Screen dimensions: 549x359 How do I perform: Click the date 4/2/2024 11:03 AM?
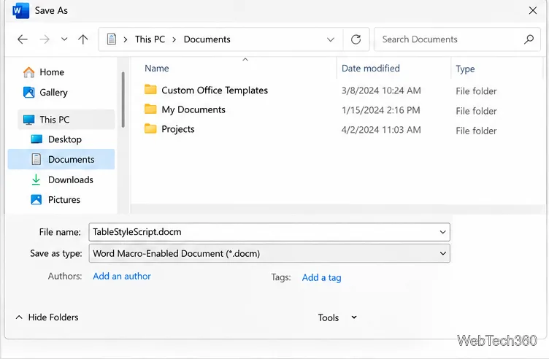pos(381,130)
